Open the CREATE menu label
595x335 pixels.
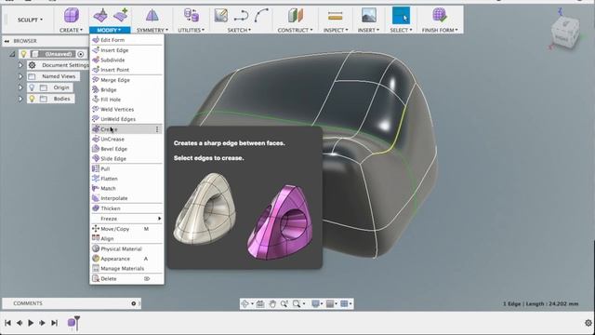(x=71, y=30)
